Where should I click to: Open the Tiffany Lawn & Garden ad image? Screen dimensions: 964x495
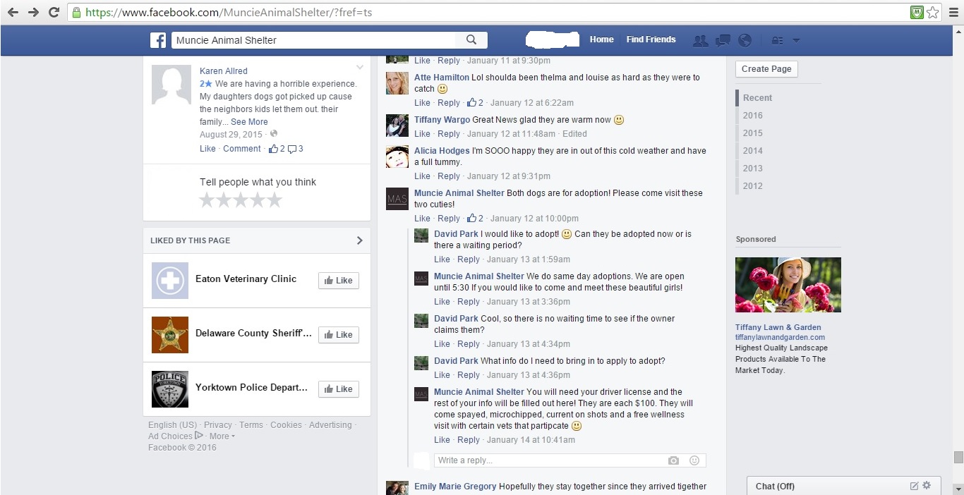[788, 285]
